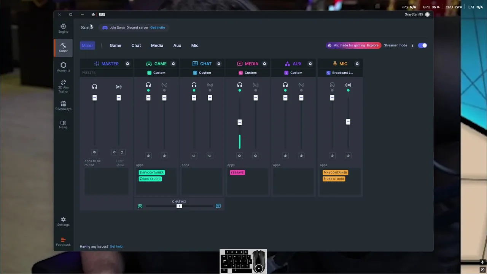Switch to the Aux tab
The height and width of the screenshot is (274, 487).
tap(177, 45)
